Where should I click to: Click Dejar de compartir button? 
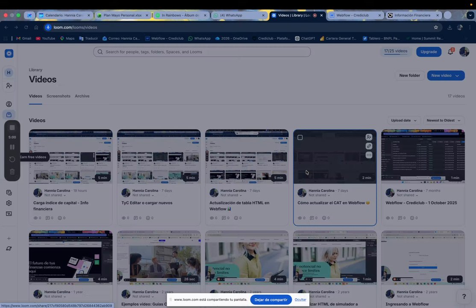pyautogui.click(x=271, y=300)
